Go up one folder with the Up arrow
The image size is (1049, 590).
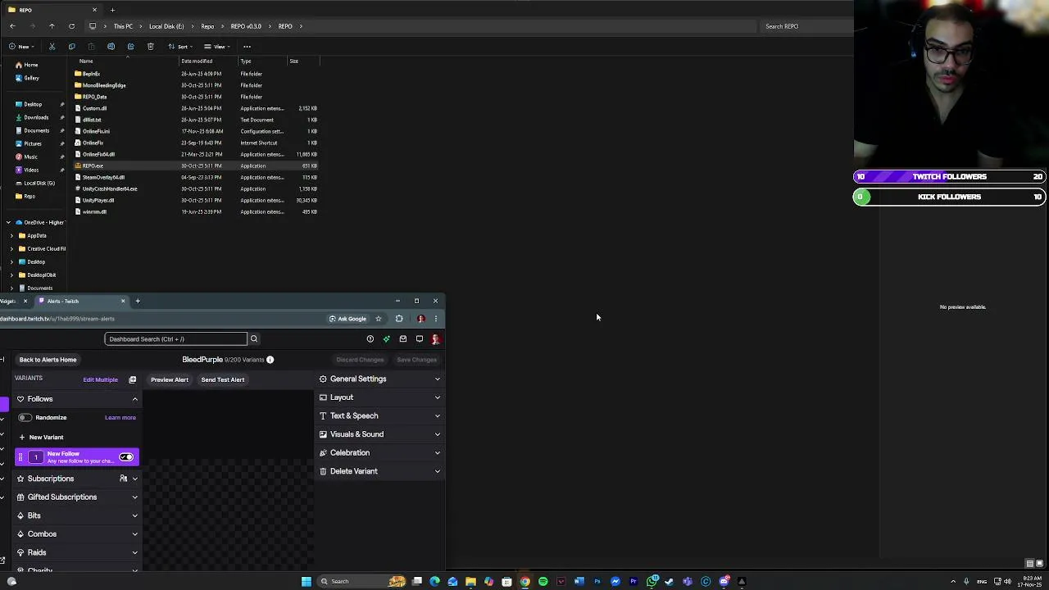tap(52, 26)
